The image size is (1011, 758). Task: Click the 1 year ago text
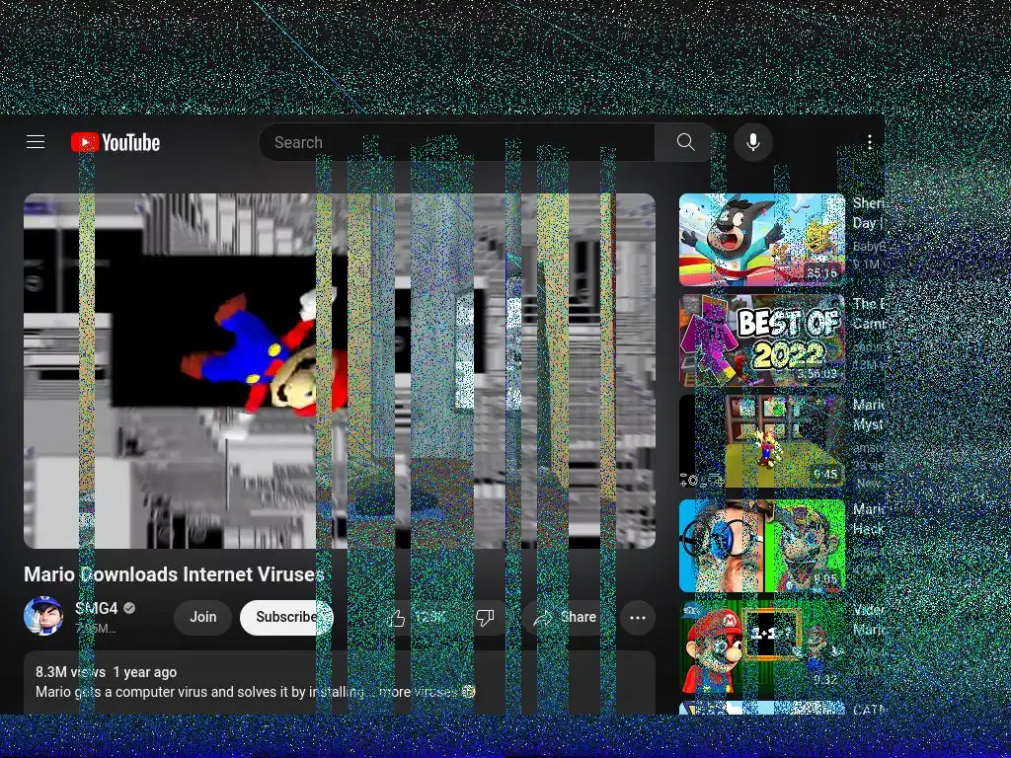click(x=145, y=672)
